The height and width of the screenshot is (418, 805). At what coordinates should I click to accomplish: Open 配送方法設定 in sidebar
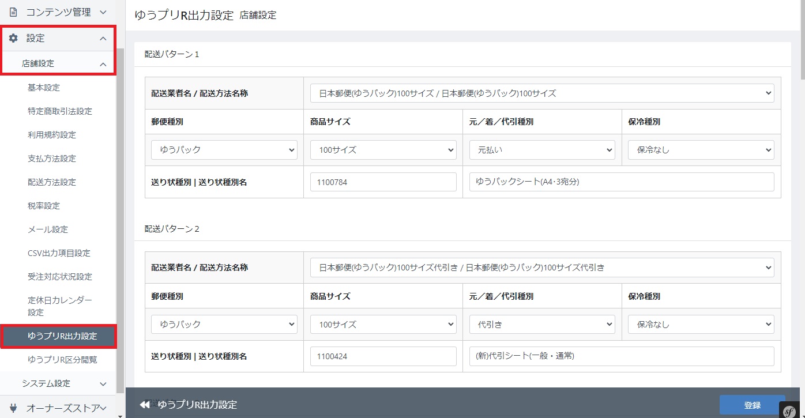(x=52, y=182)
